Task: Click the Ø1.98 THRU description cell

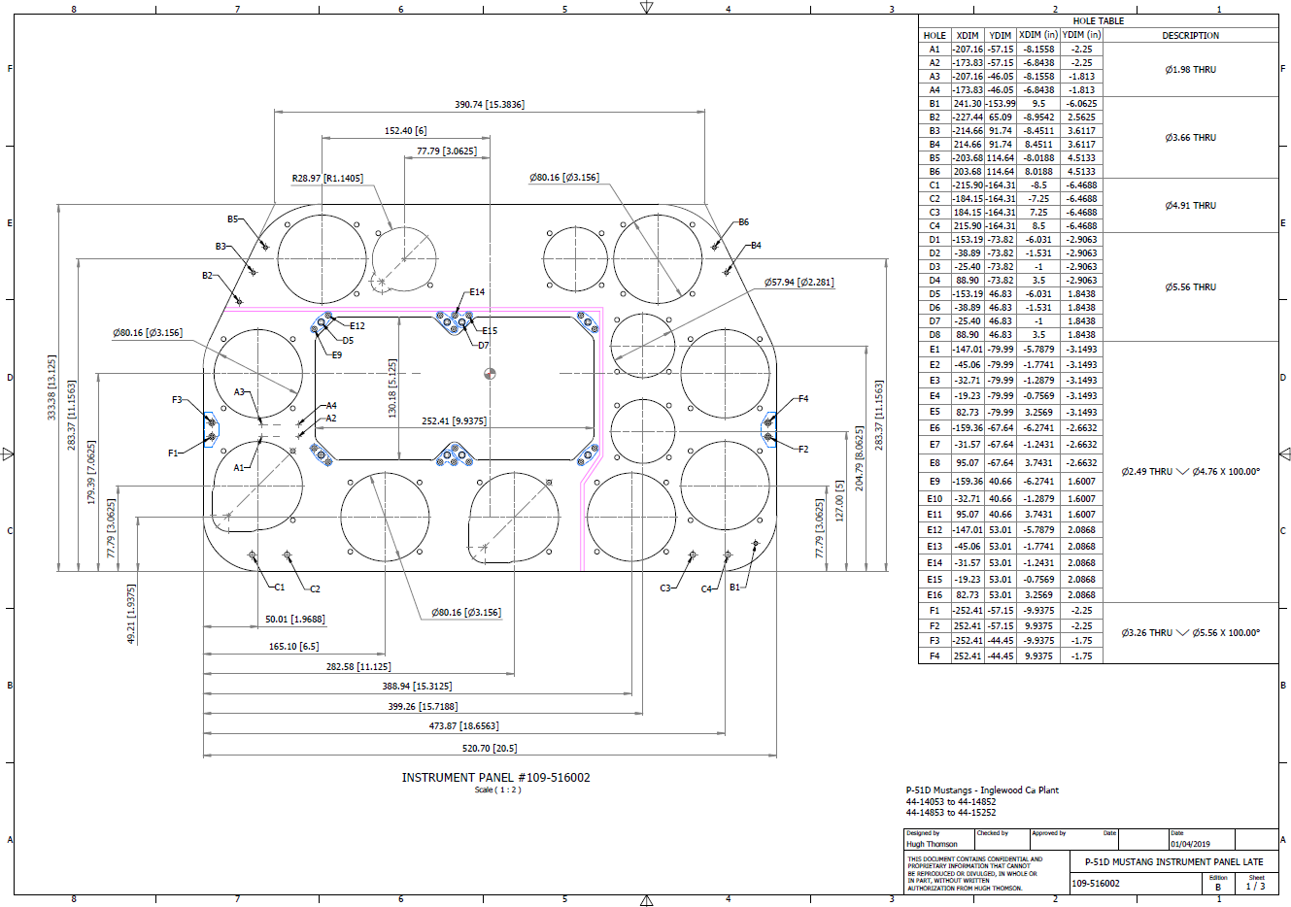Action: [x=1190, y=70]
